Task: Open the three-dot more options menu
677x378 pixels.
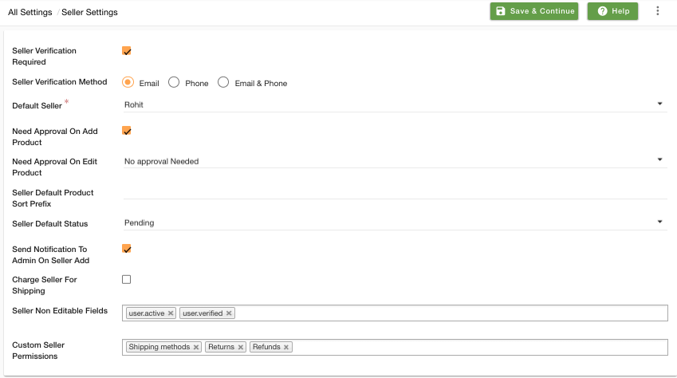Action: tap(658, 11)
